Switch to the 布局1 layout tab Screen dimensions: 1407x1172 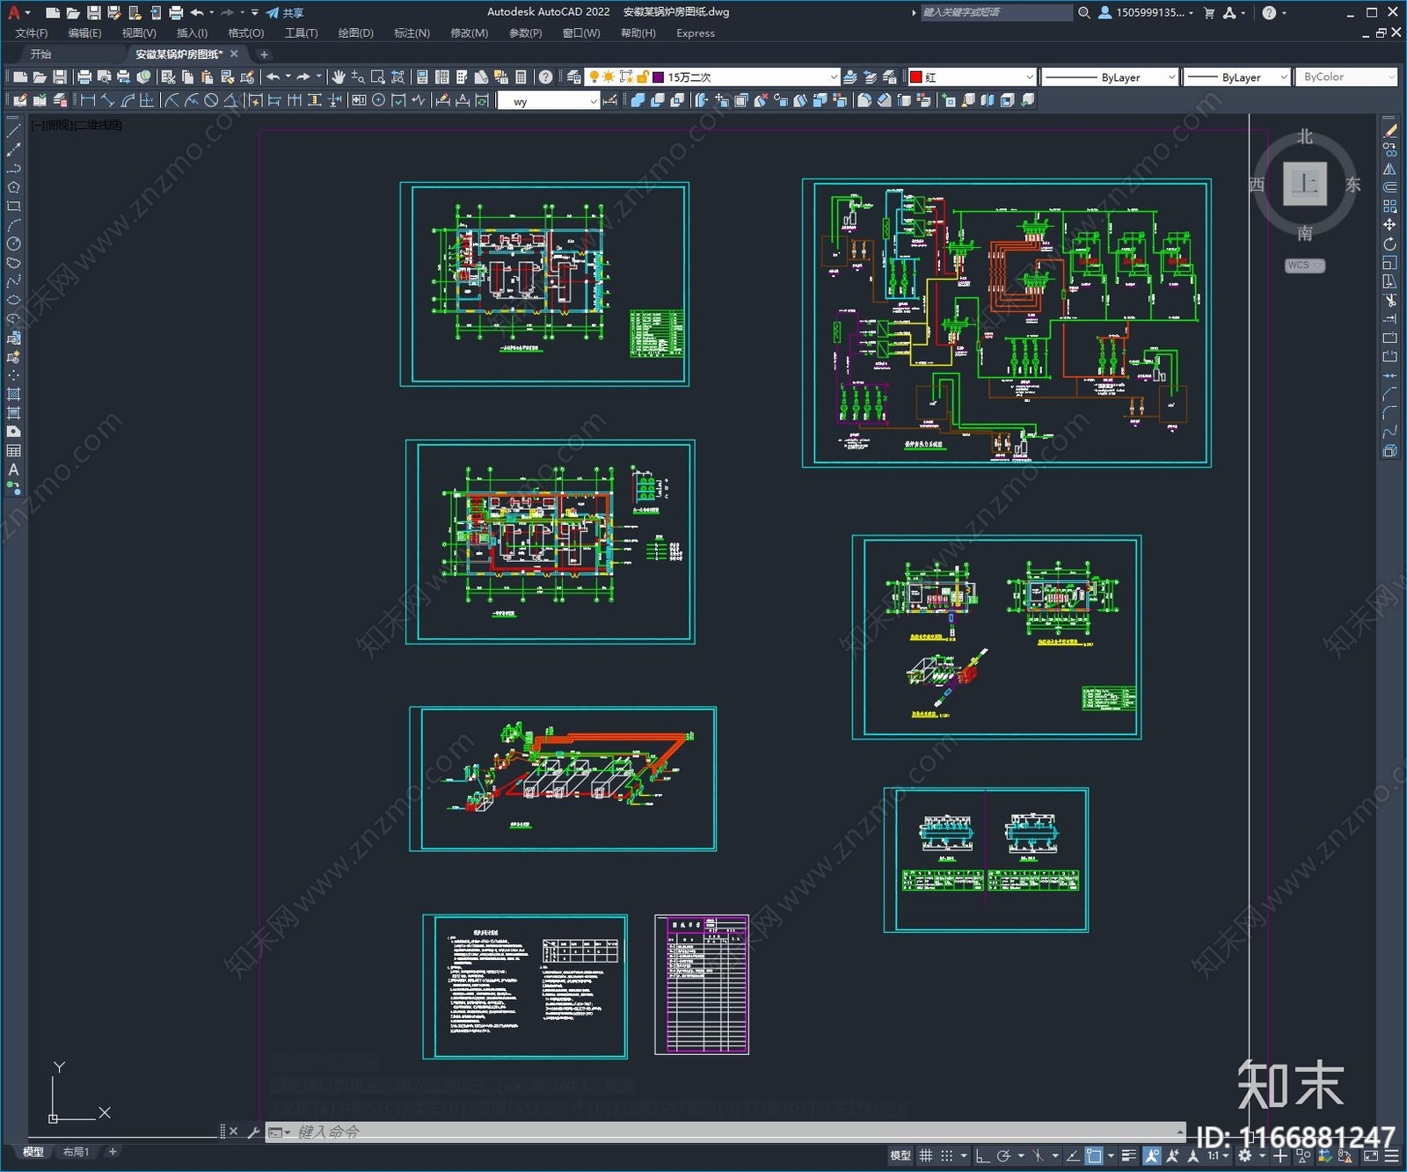[x=76, y=1152]
